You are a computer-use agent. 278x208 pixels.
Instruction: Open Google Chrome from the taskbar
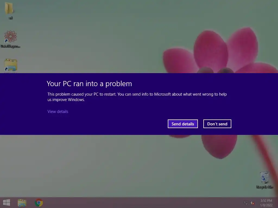pyautogui.click(x=39, y=203)
